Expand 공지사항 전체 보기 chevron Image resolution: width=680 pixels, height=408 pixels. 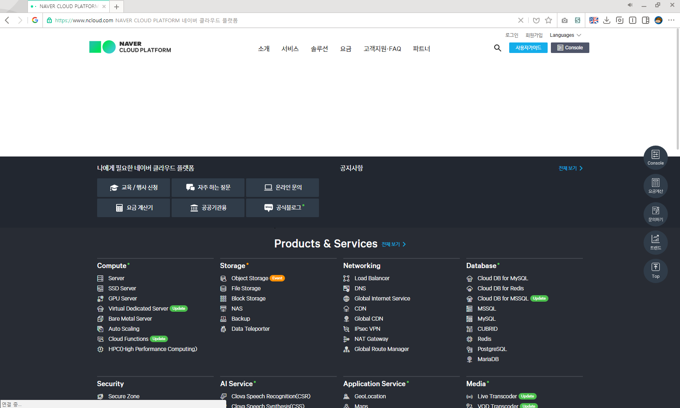(x=571, y=168)
